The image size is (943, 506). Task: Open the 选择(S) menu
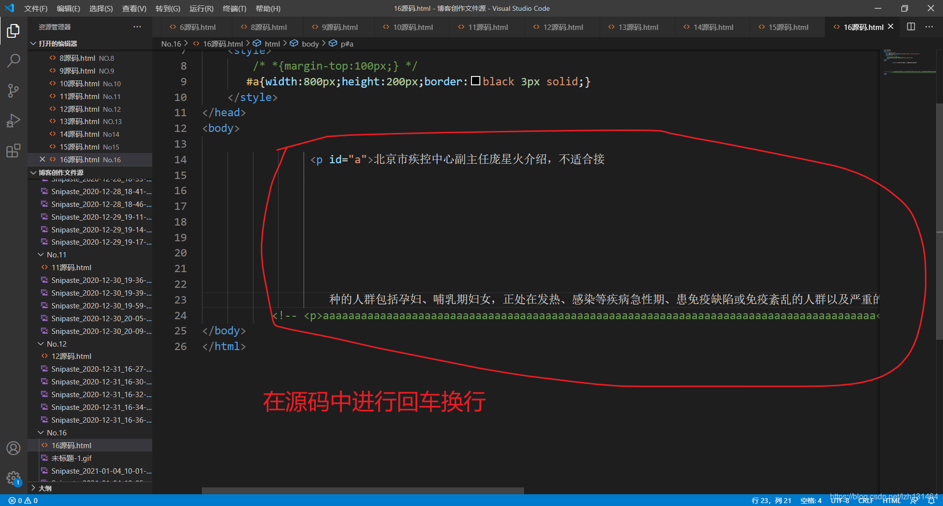[101, 8]
